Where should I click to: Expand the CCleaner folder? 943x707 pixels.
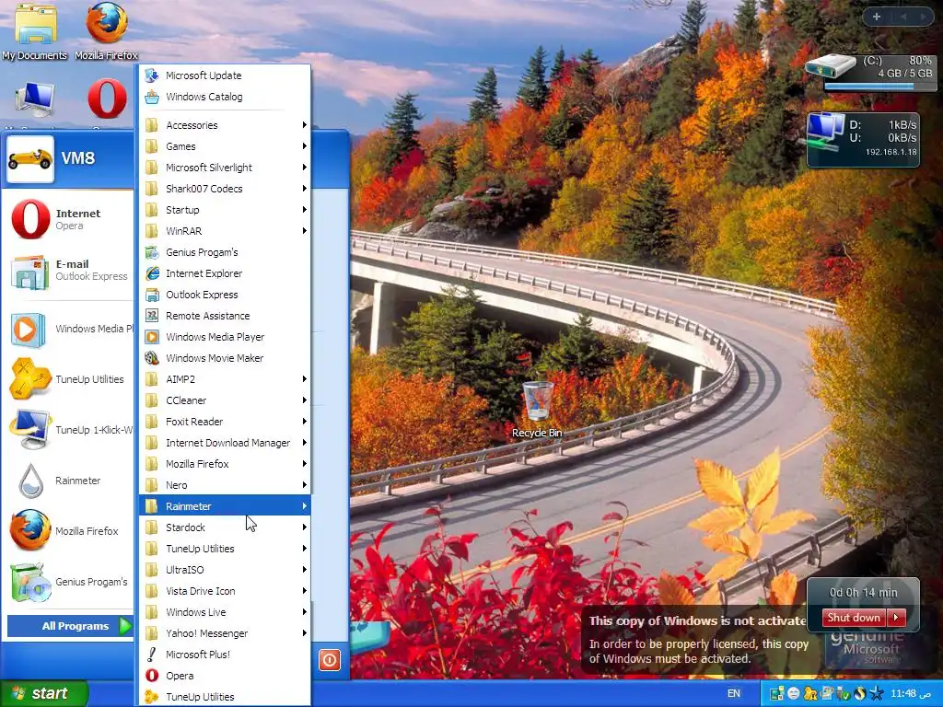point(225,400)
